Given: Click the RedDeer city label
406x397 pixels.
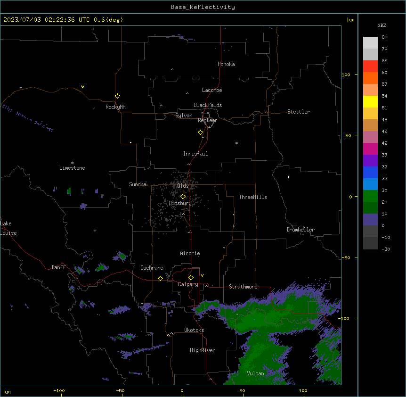Looking at the screenshot, I should 207,120.
